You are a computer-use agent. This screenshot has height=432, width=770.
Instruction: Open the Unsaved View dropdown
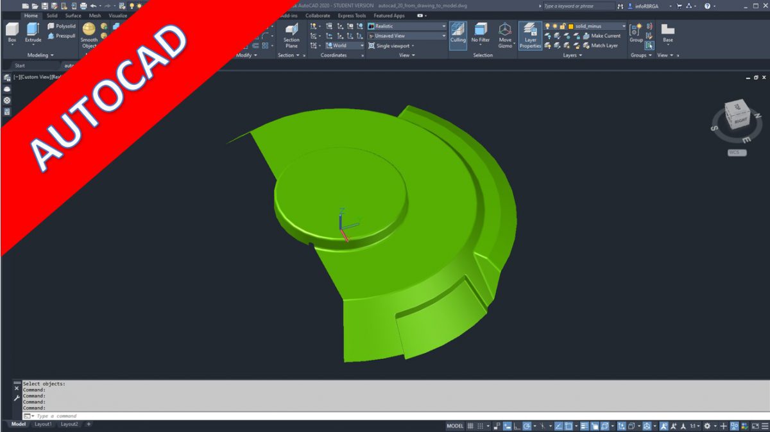pyautogui.click(x=443, y=37)
